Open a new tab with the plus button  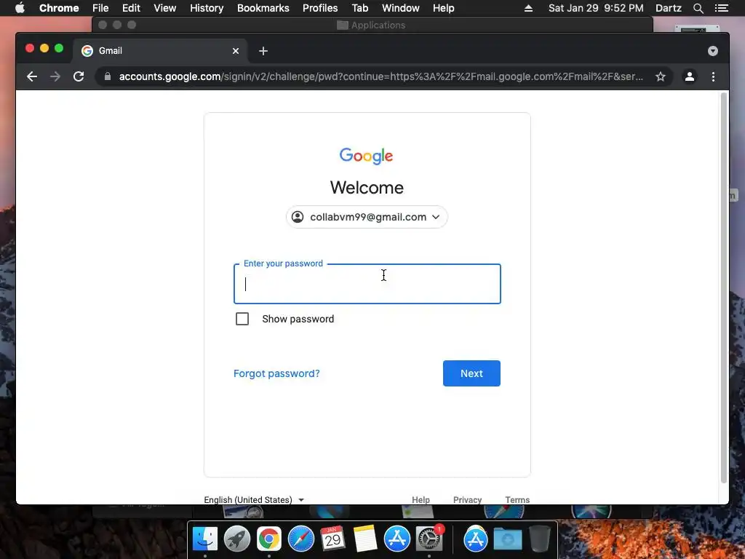[263, 51]
